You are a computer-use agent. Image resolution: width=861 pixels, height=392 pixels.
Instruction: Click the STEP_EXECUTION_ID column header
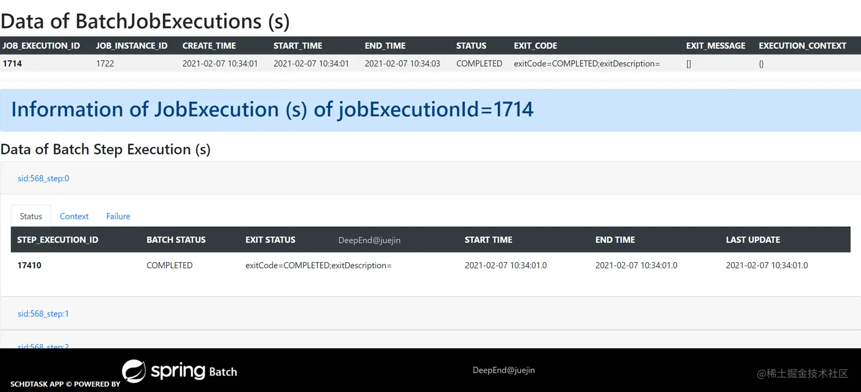58,240
